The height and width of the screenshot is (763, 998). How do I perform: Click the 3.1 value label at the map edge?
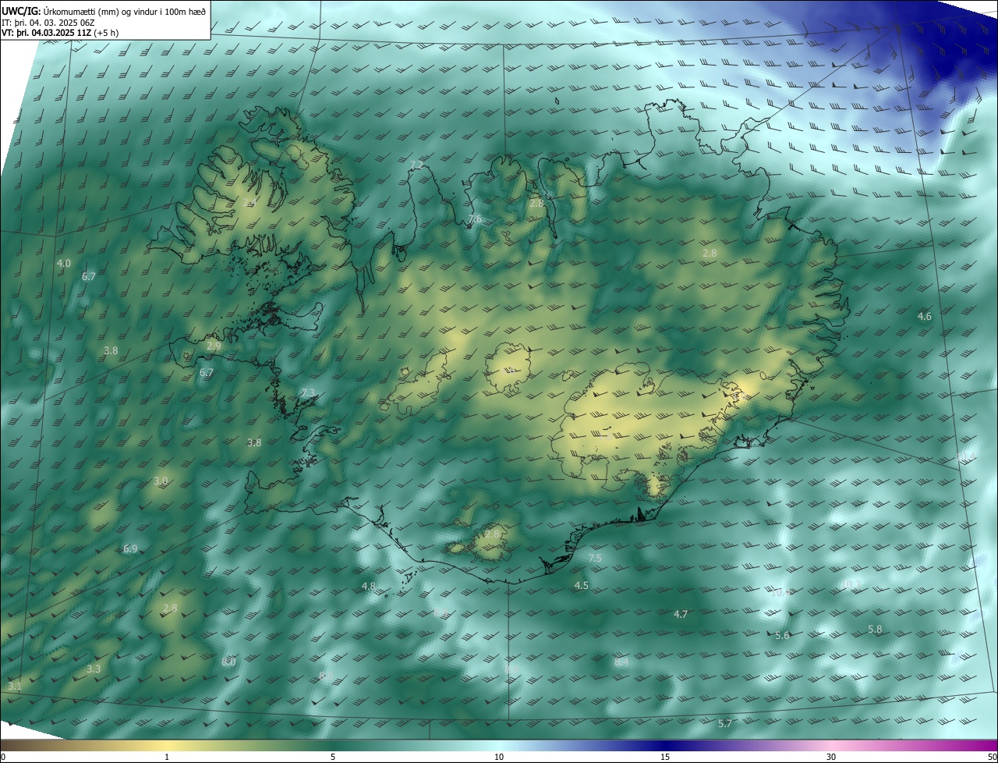point(15,686)
